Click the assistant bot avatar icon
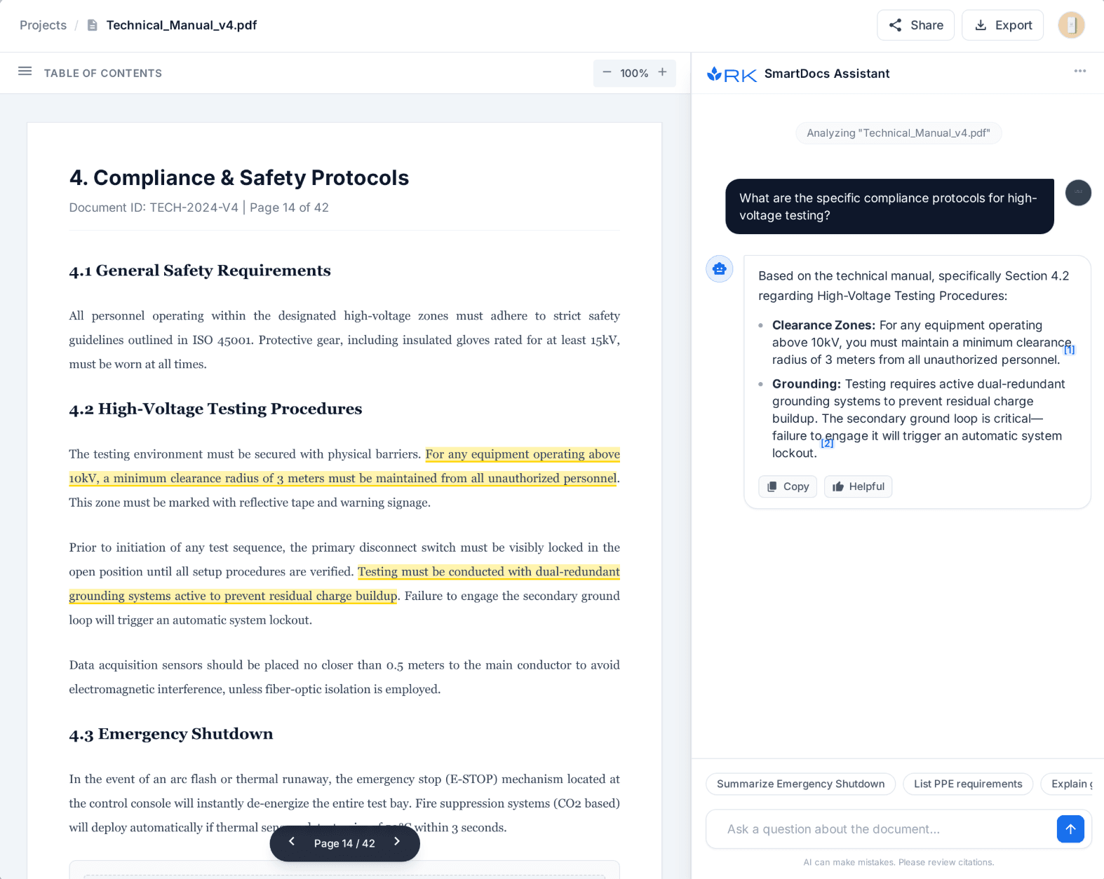Viewport: 1104px width, 879px height. pos(719,268)
